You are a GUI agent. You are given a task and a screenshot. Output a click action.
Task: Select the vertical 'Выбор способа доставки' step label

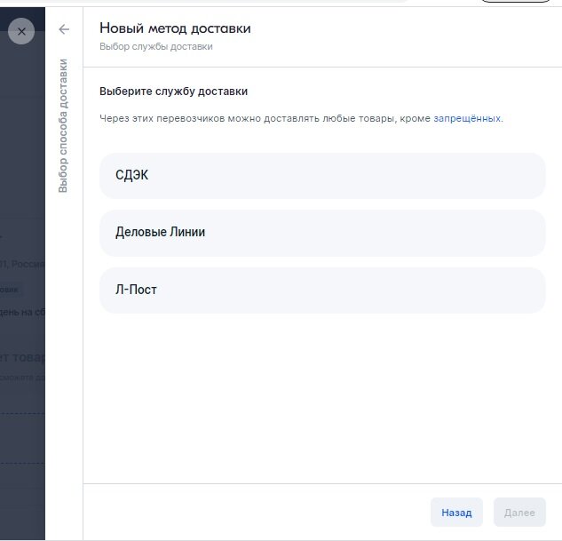(64, 125)
